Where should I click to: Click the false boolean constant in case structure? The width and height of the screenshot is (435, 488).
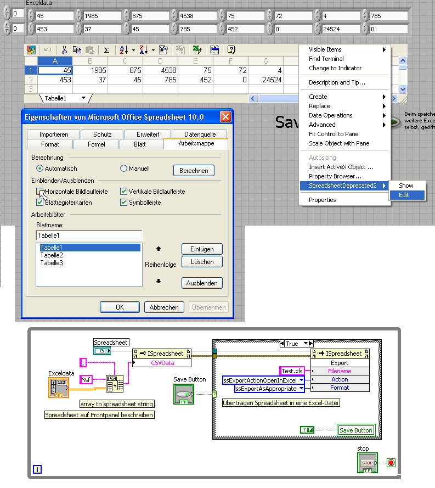tap(307, 430)
